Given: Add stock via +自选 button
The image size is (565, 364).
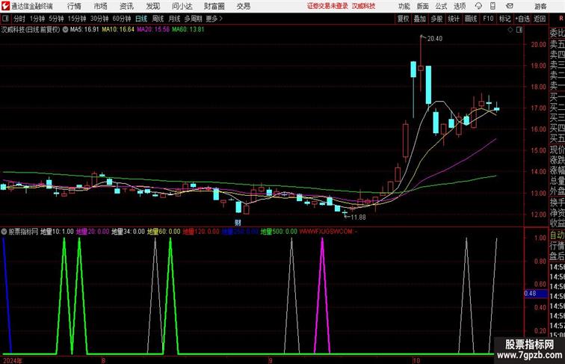Looking at the screenshot, I should [x=522, y=19].
